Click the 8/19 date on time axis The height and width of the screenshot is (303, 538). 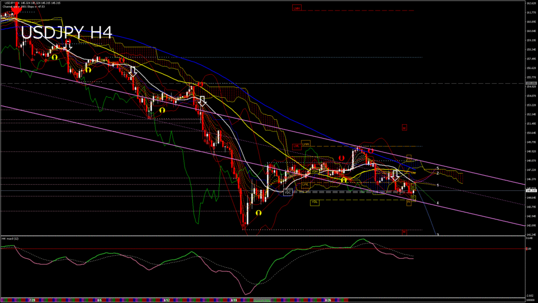point(234,300)
